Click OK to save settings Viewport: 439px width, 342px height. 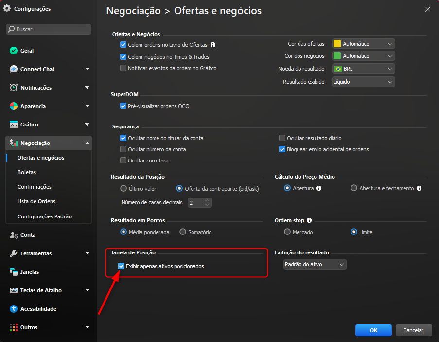point(373,330)
